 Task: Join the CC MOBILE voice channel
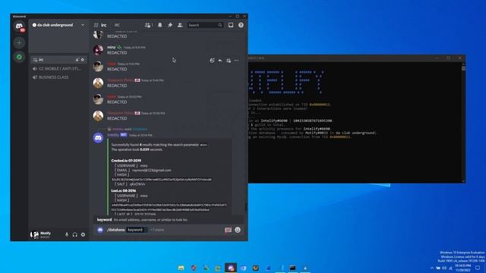[x=58, y=68]
